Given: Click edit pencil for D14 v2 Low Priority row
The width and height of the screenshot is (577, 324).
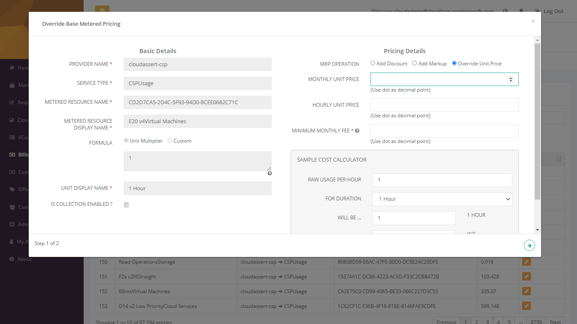Looking at the screenshot, I should pyautogui.click(x=526, y=306).
